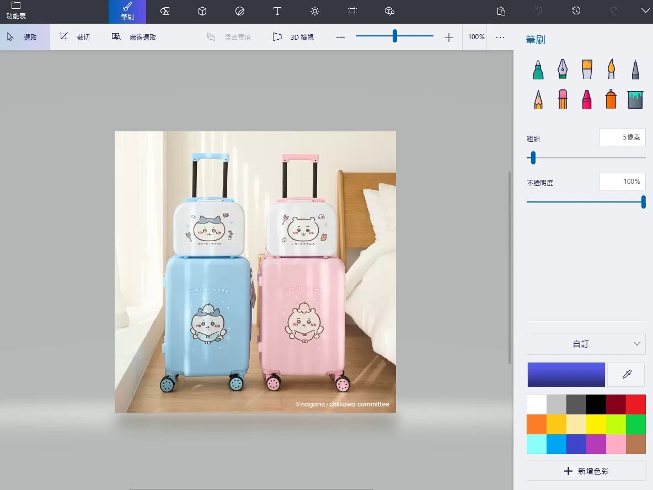Viewport: 653px width, 490px height.
Task: Click the zoom in plus button
Action: pos(448,38)
